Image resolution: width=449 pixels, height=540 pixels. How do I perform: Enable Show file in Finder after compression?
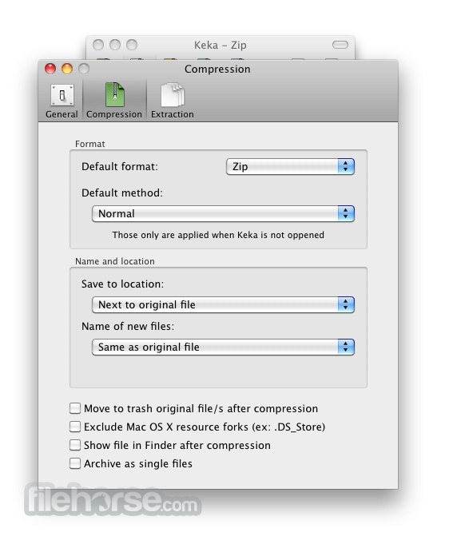(x=75, y=445)
